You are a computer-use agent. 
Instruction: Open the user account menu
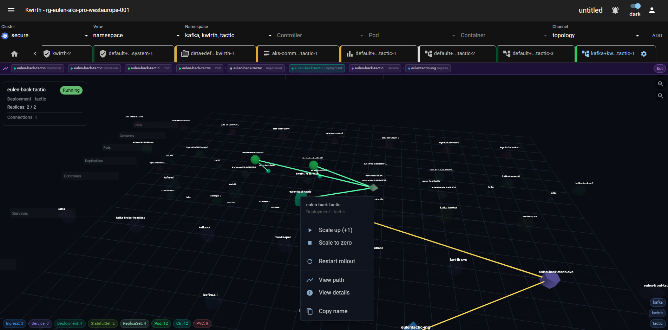[x=652, y=10]
